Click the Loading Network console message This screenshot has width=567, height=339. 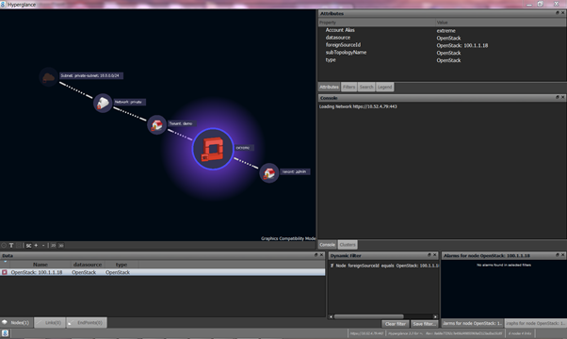click(358, 106)
